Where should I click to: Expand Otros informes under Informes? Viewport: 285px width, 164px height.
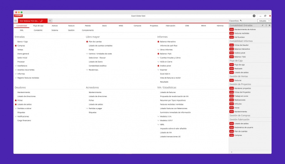coord(158,50)
